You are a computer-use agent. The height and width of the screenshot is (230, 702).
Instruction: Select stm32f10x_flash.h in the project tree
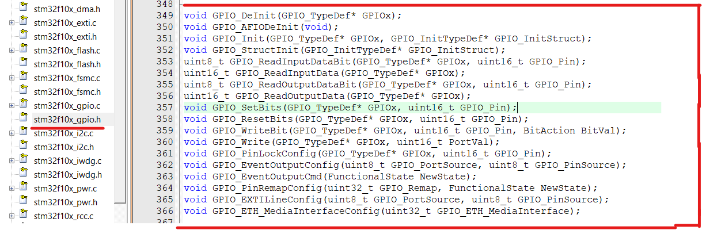tap(67, 64)
